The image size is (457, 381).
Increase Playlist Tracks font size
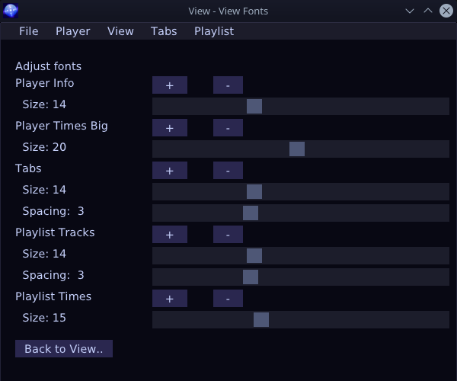point(170,235)
